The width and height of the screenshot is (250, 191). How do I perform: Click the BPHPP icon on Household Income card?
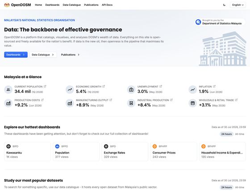pos(204,146)
